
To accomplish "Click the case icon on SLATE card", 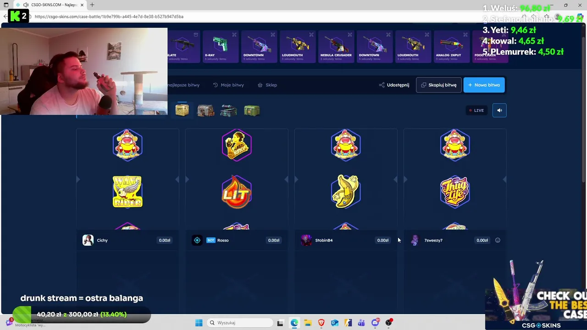I will (196, 35).
